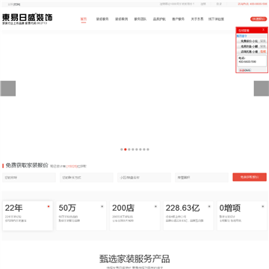Chat with the online third service agent

point(252,52)
